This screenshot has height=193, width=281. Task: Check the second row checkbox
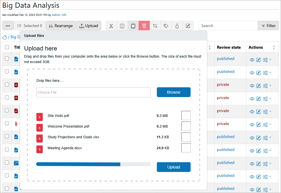tap(7, 71)
